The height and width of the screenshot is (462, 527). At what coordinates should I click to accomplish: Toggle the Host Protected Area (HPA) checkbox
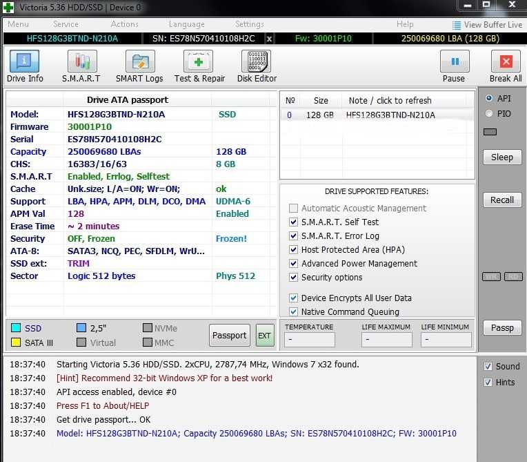293,250
